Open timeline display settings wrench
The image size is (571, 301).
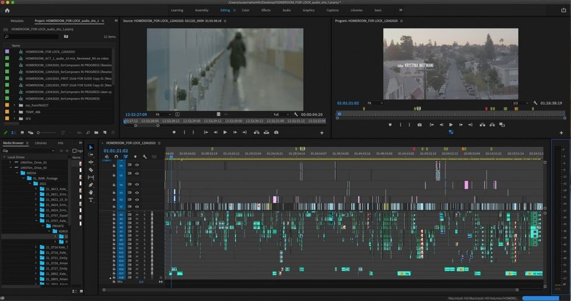click(x=144, y=157)
